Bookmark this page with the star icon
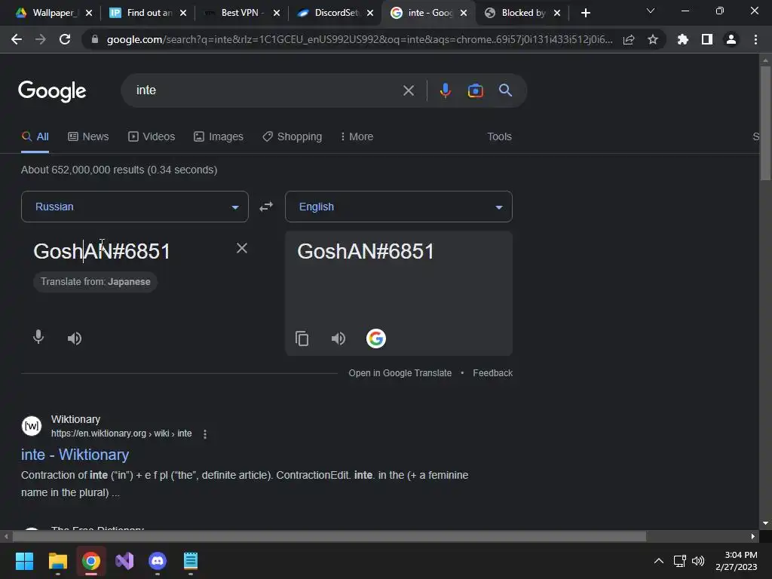The width and height of the screenshot is (772, 579). click(653, 39)
